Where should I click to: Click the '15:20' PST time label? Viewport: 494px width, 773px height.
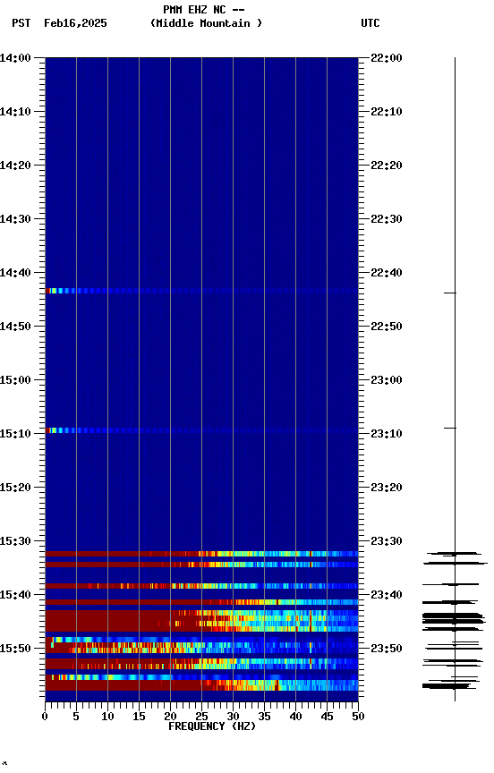coord(15,488)
